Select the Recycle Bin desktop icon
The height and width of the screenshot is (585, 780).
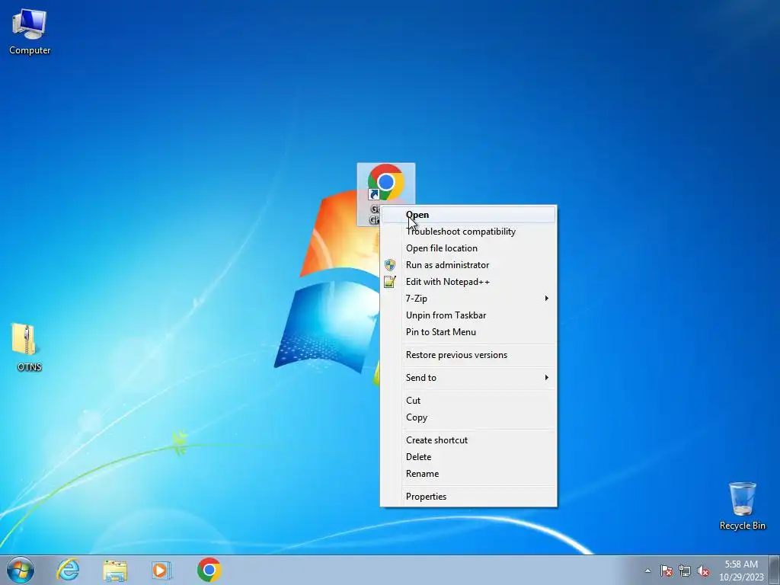(x=742, y=505)
